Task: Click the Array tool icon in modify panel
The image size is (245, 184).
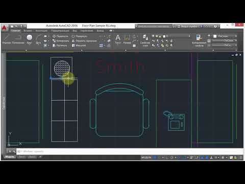Action: tap(101, 45)
